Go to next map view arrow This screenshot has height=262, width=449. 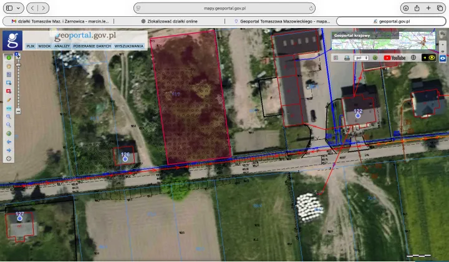tap(9, 150)
